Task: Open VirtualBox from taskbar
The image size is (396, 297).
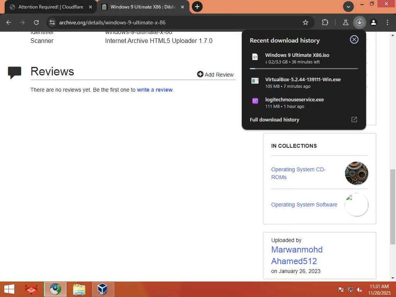Action: (x=103, y=289)
